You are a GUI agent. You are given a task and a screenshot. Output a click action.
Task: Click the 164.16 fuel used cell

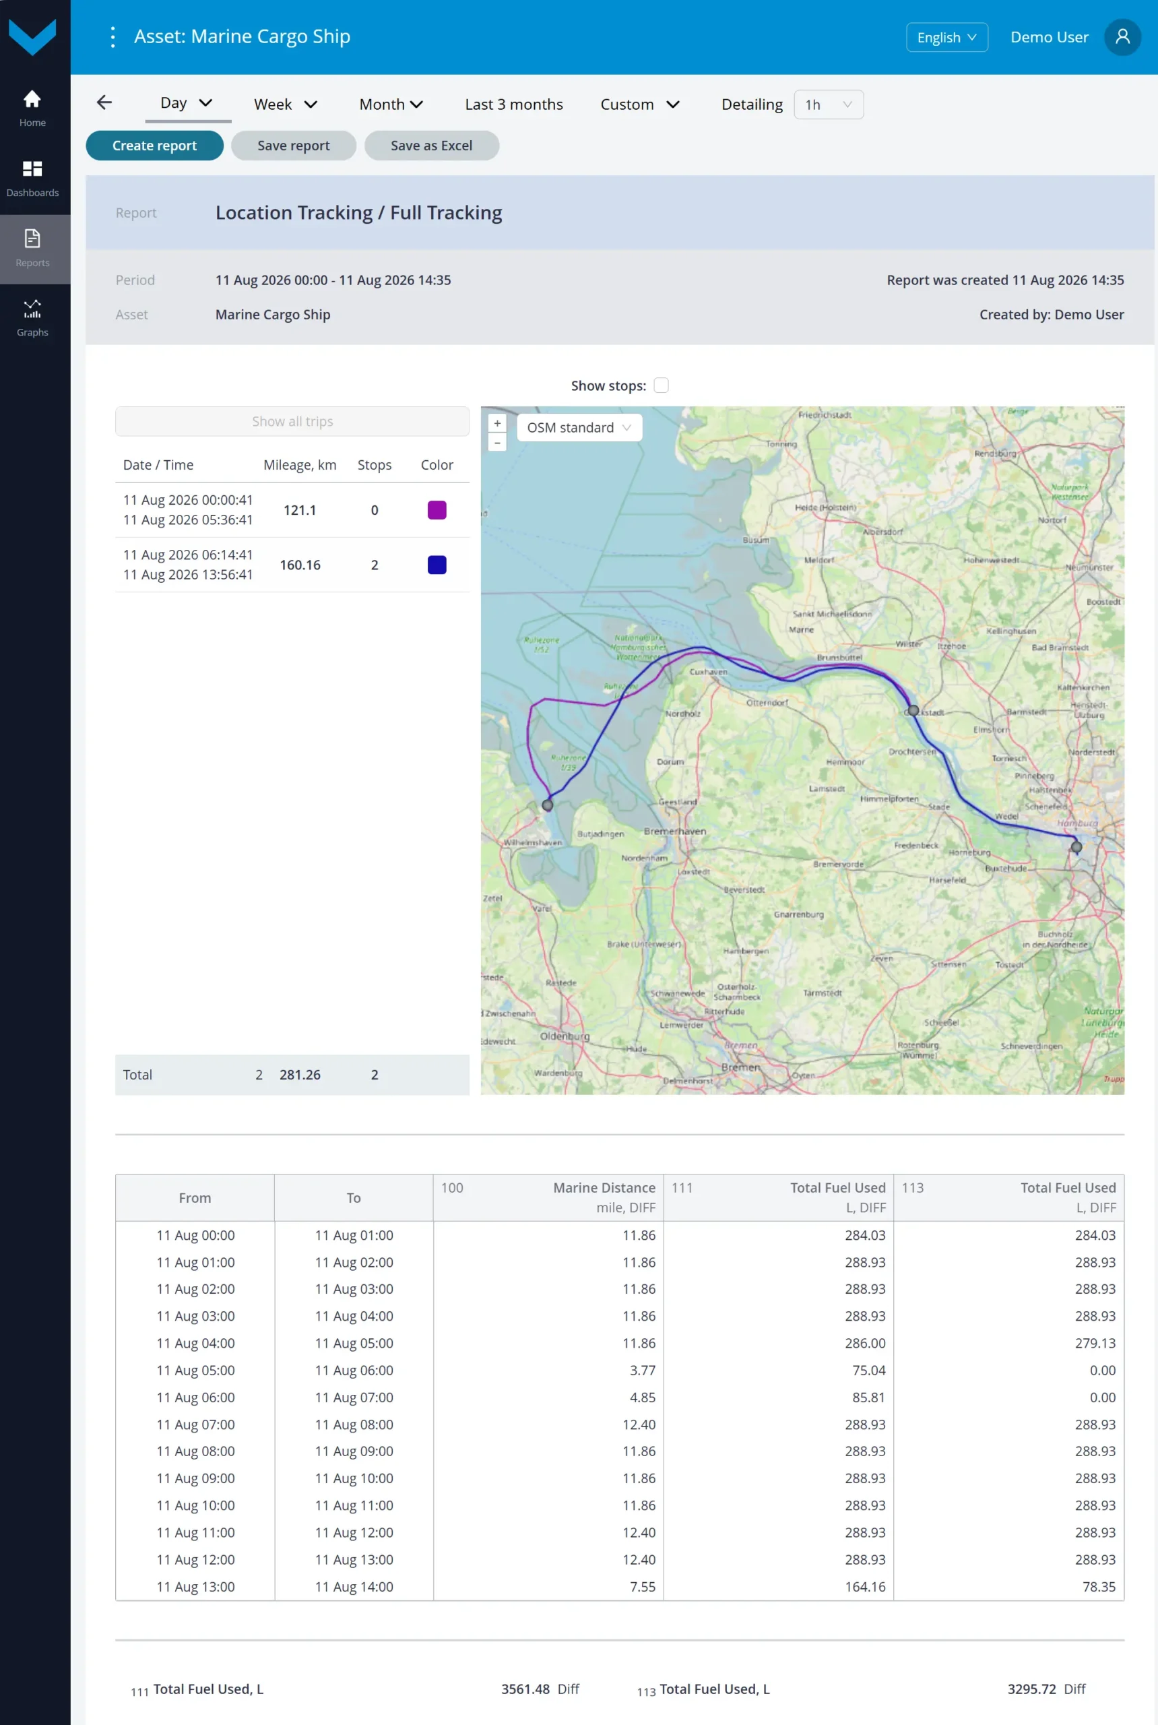point(865,1587)
